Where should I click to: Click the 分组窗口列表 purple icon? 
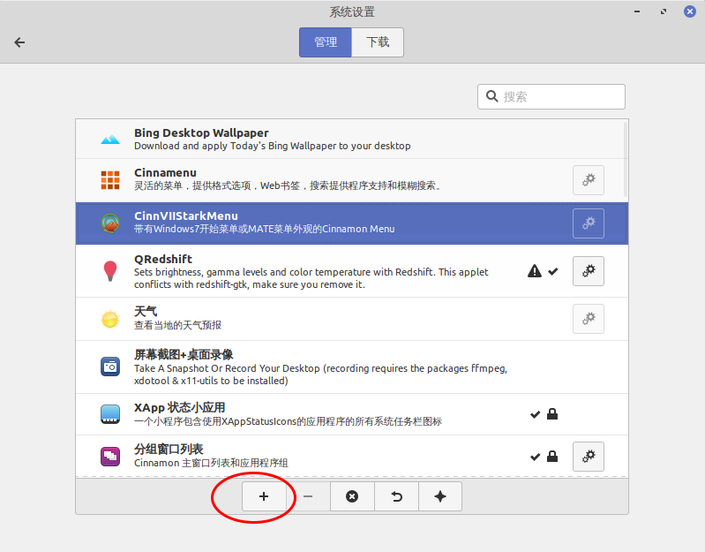coord(110,457)
